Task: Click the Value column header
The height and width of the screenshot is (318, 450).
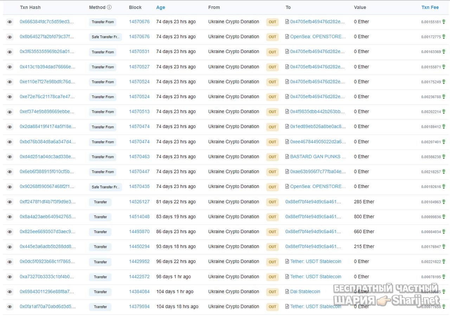Action: [360, 7]
